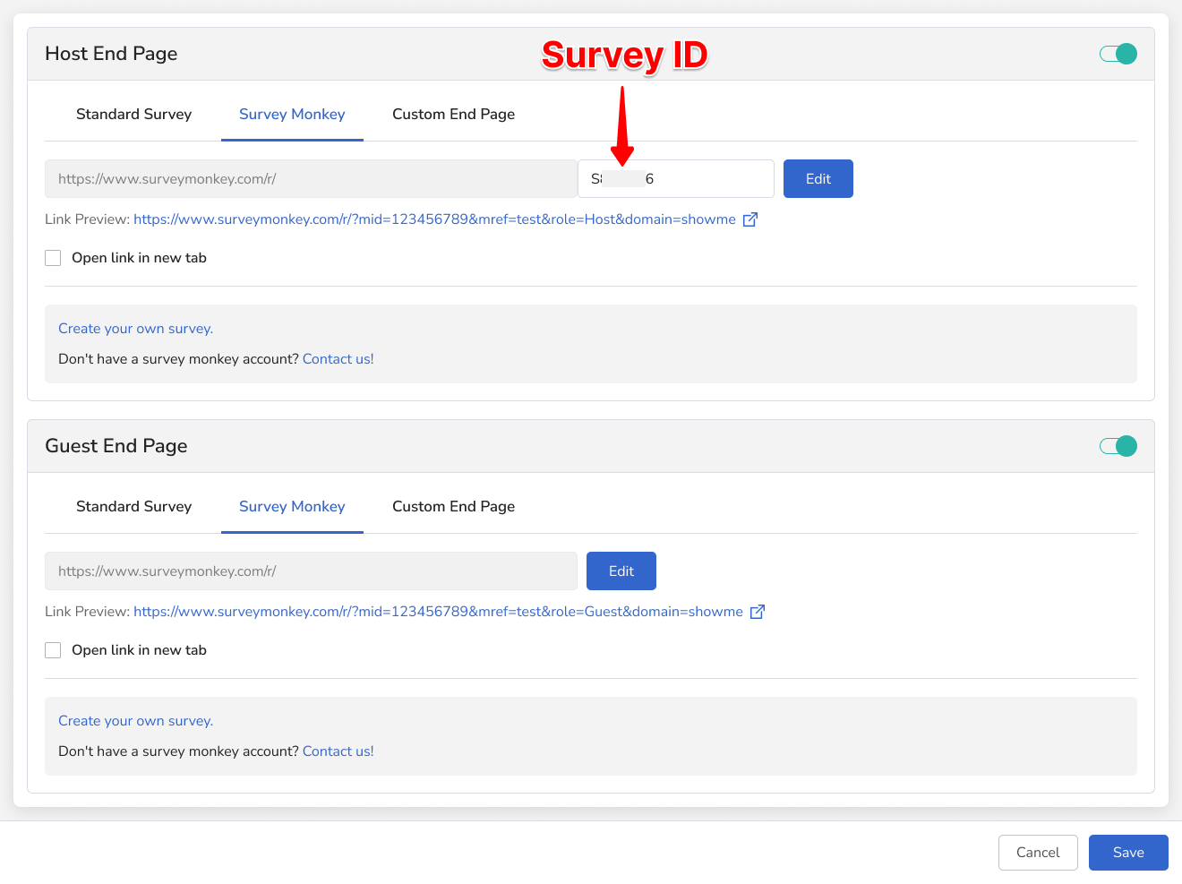Click Edit button in Guest End Page
The width and height of the screenshot is (1182, 884).
(621, 571)
